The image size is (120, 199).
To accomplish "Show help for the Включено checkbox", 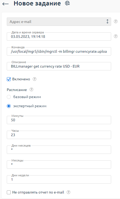I will pos(34,79).
